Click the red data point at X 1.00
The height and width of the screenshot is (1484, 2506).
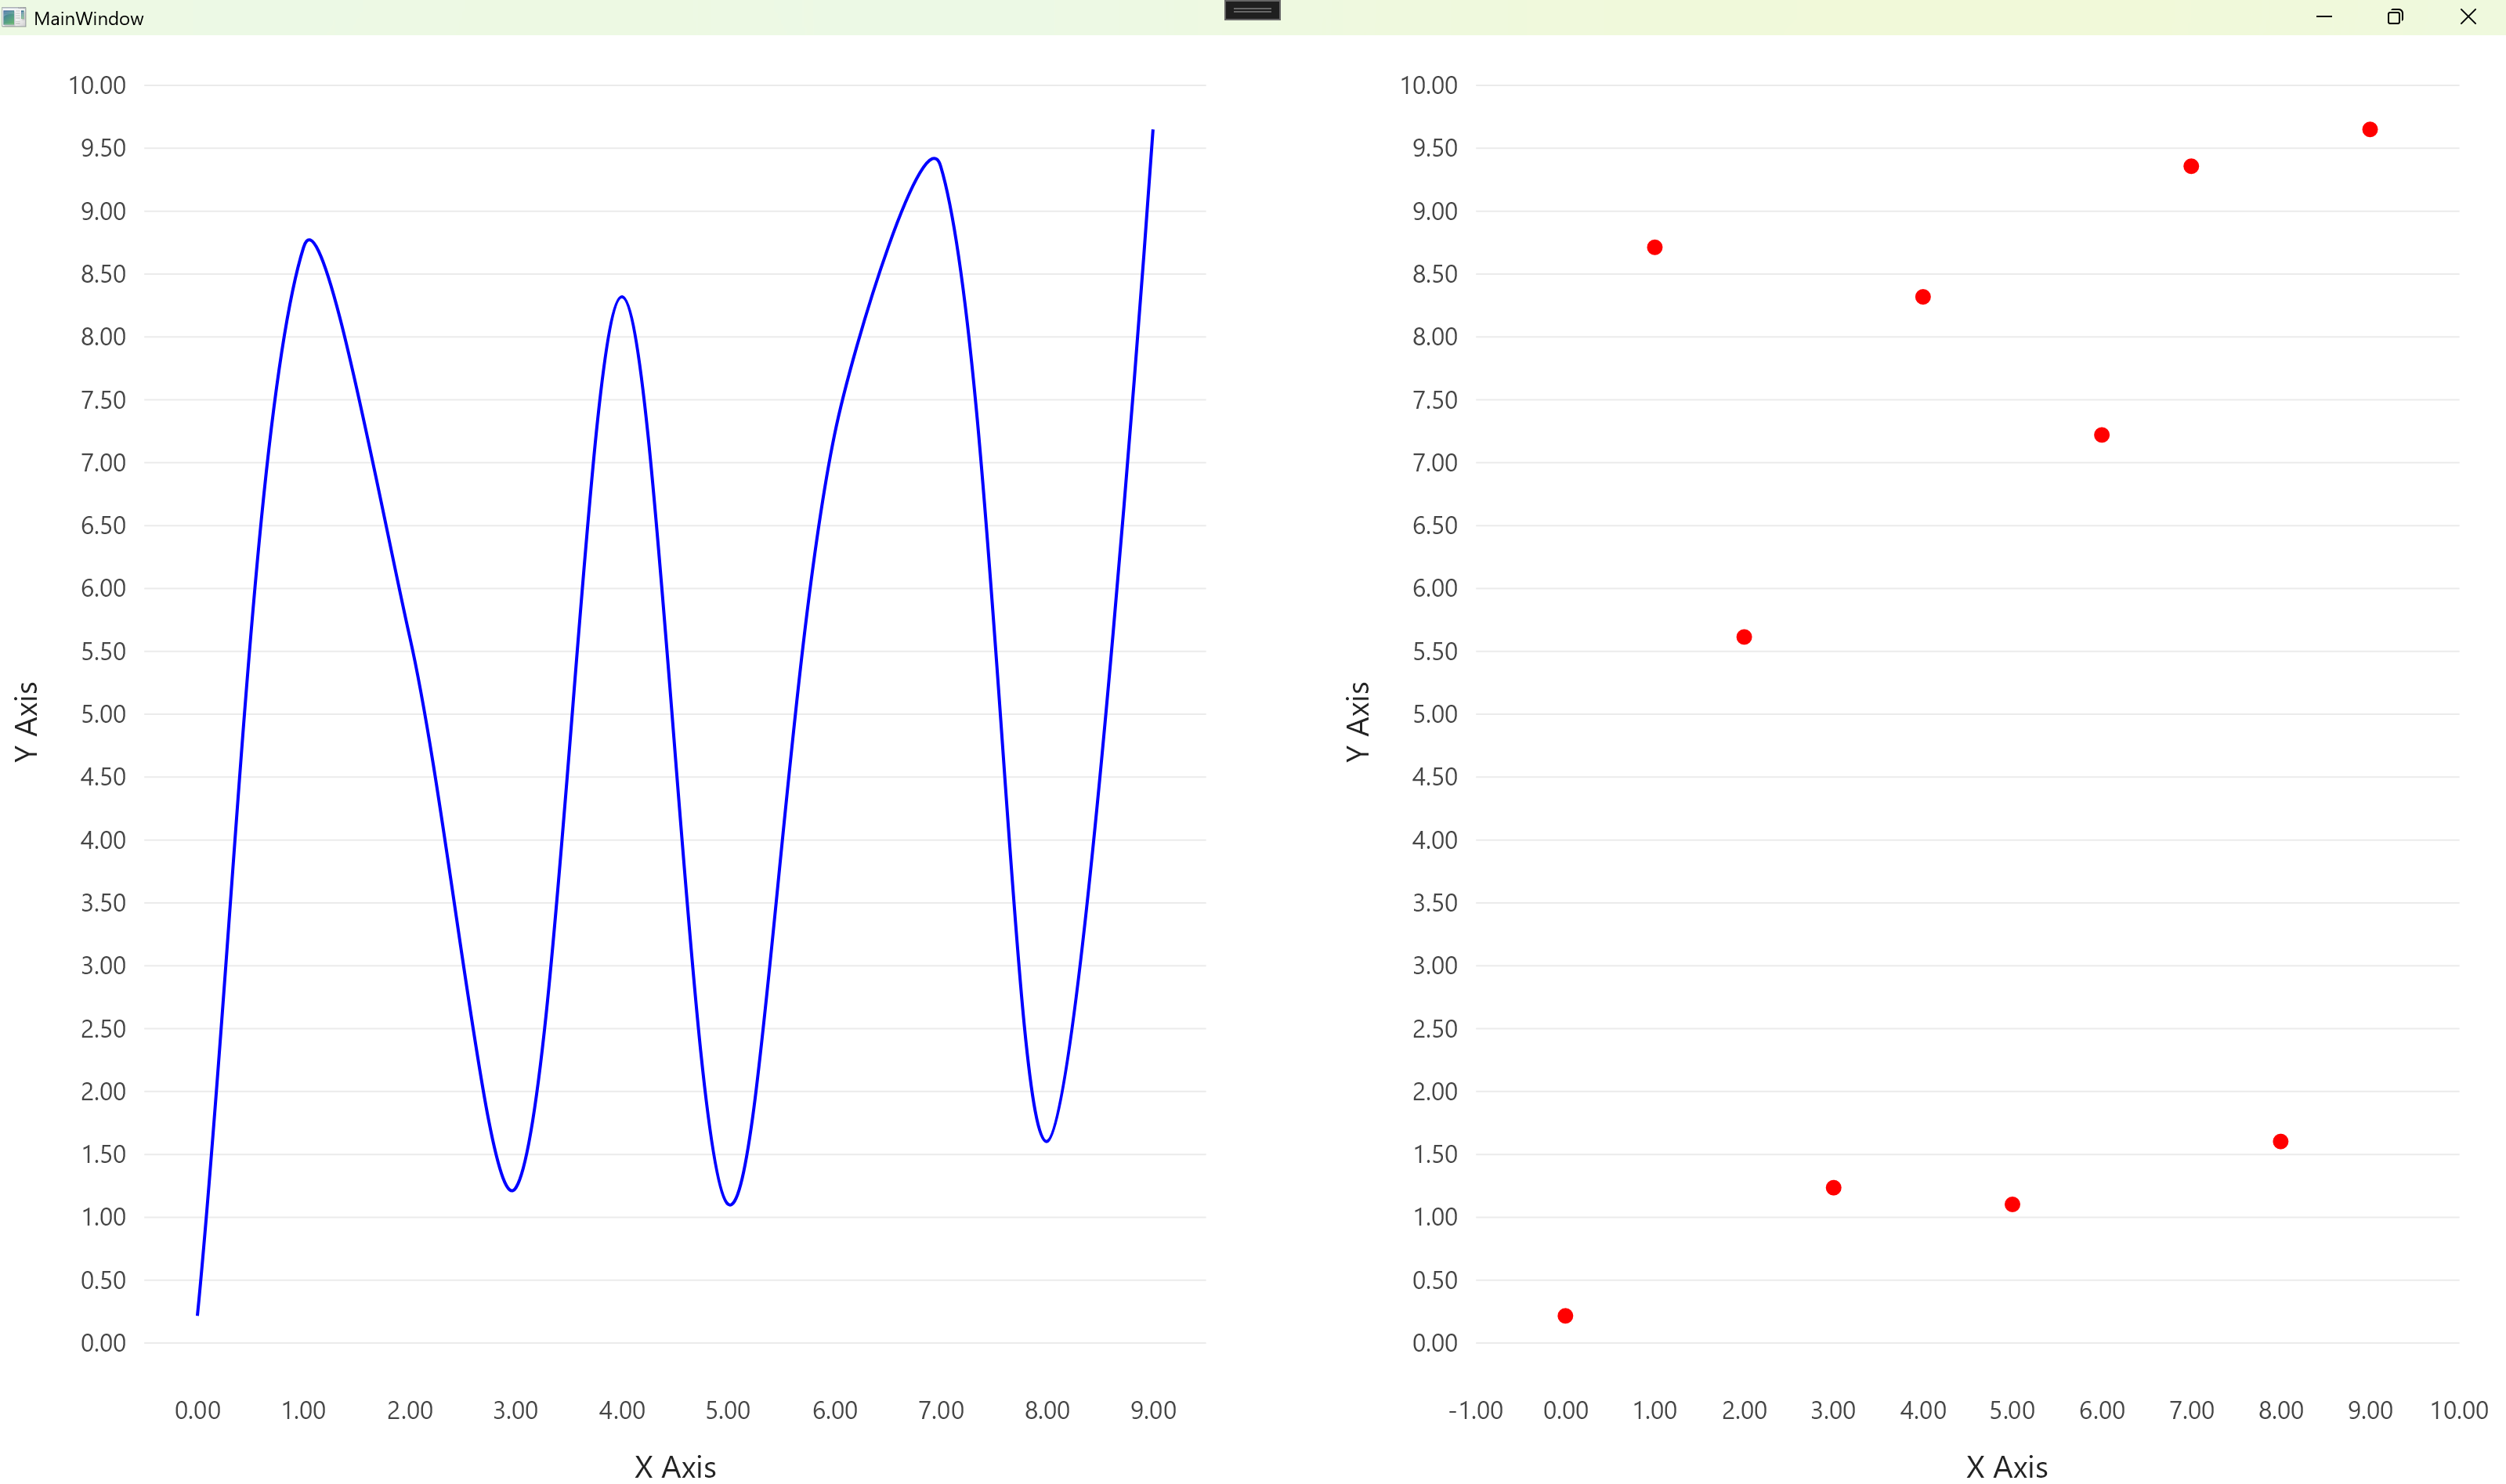click(x=1655, y=247)
